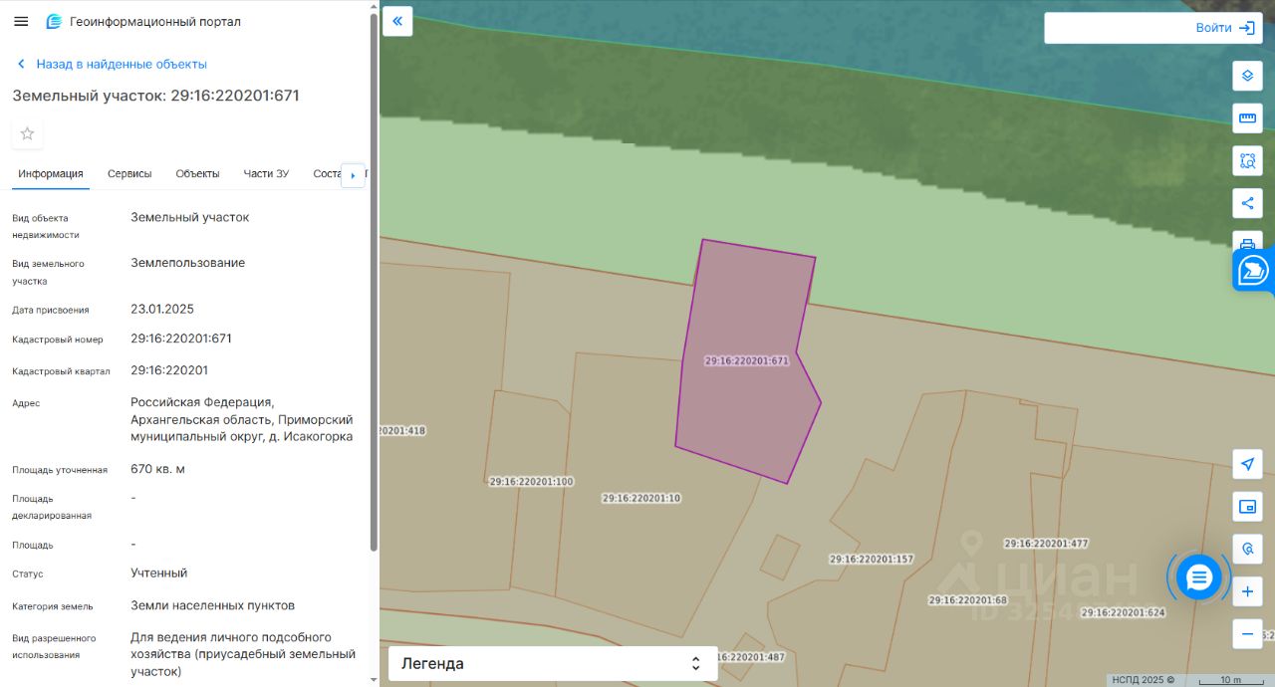Click parcel label 29:16:220201:624 on map
The image size is (1275, 687).
(1123, 612)
